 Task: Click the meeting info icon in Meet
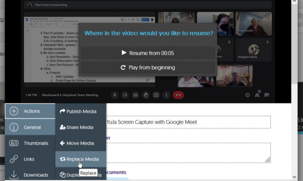point(247,95)
